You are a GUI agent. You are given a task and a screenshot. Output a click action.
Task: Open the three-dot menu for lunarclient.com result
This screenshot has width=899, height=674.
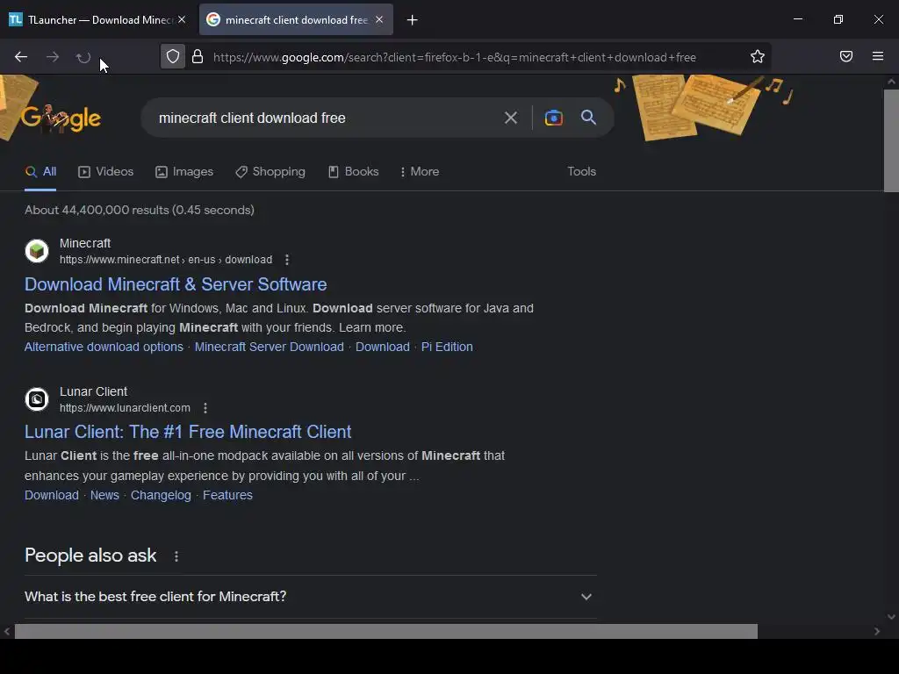pos(205,408)
